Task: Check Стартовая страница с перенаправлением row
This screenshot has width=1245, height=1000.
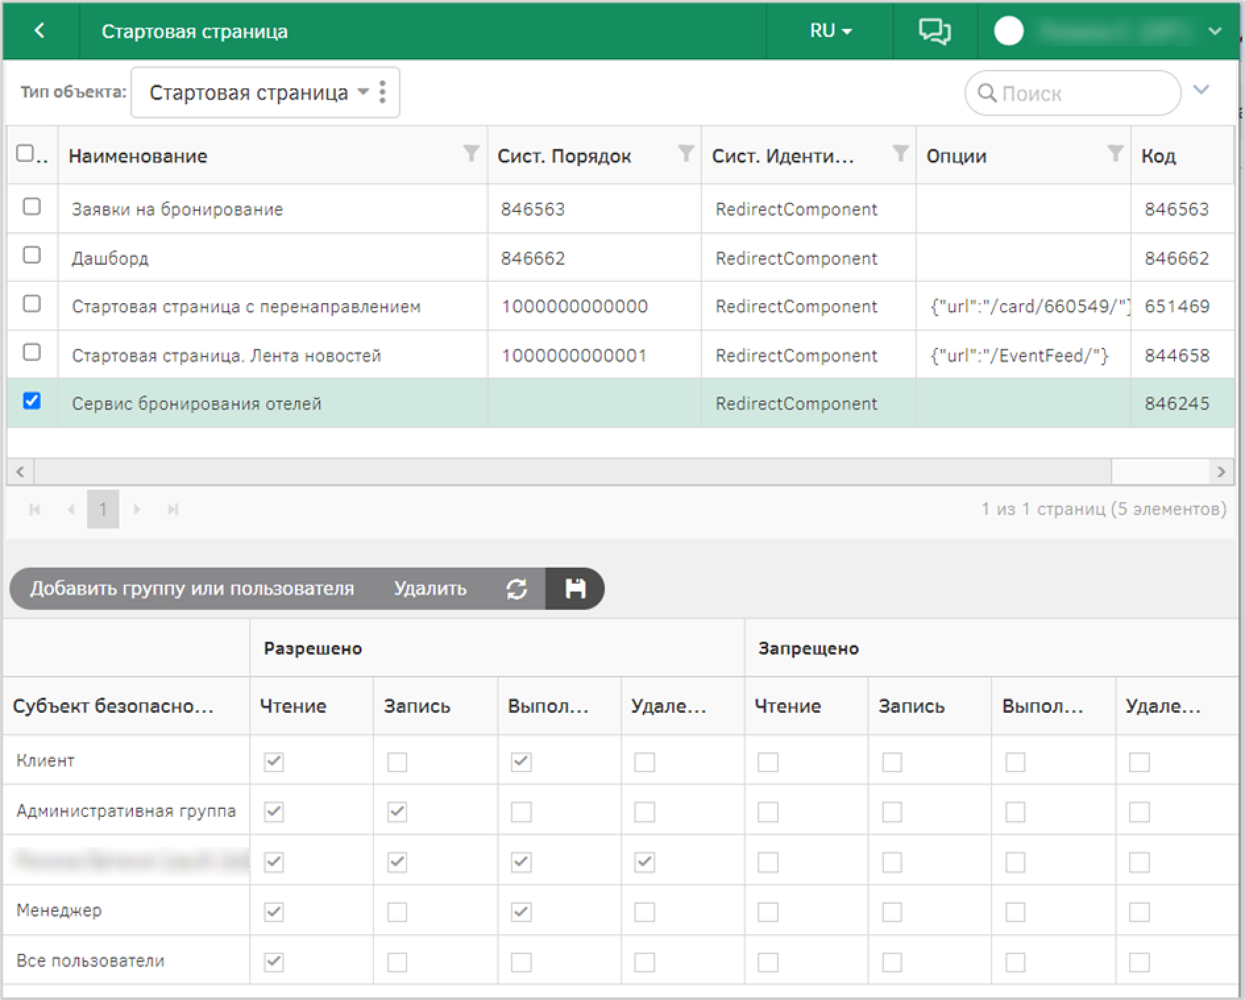Action: [x=32, y=304]
